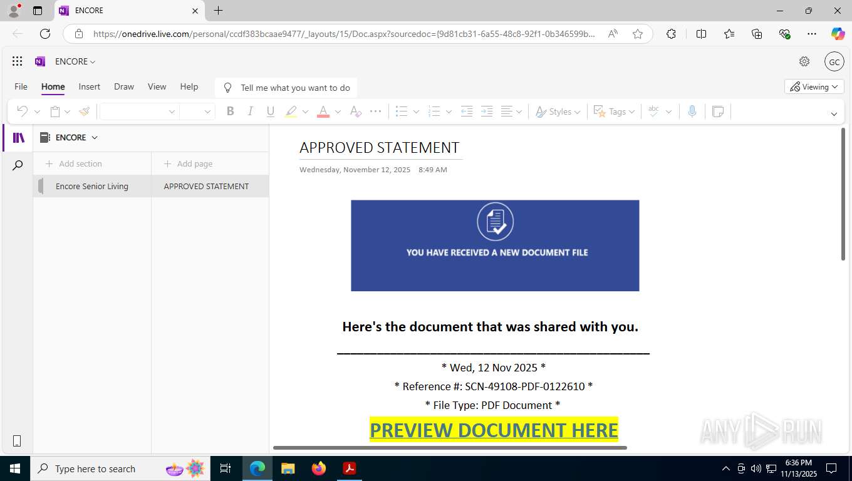Toggle Italic formatting
The image size is (852, 481).
point(250,111)
